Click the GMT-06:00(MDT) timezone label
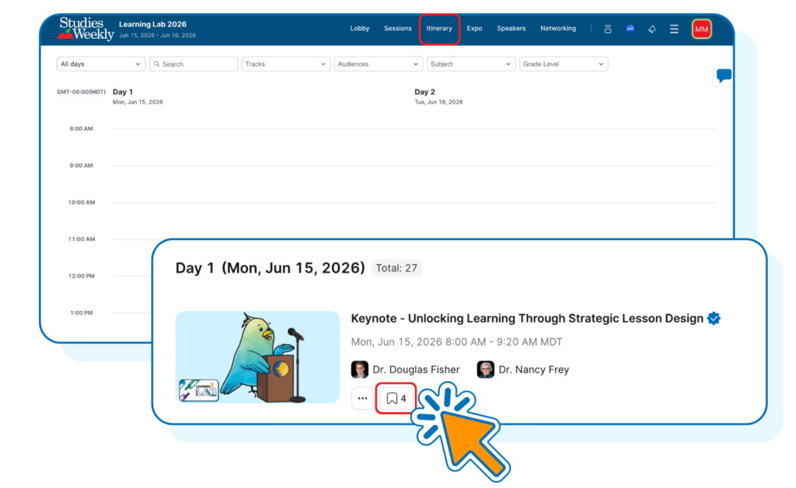This screenshot has width=796, height=488. [x=81, y=92]
